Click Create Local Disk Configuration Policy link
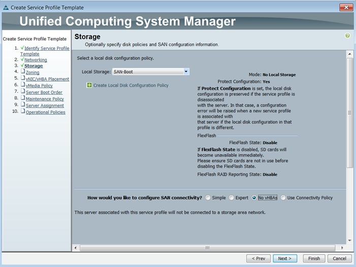Image resolution: width=356 pixels, height=267 pixels. [131, 86]
